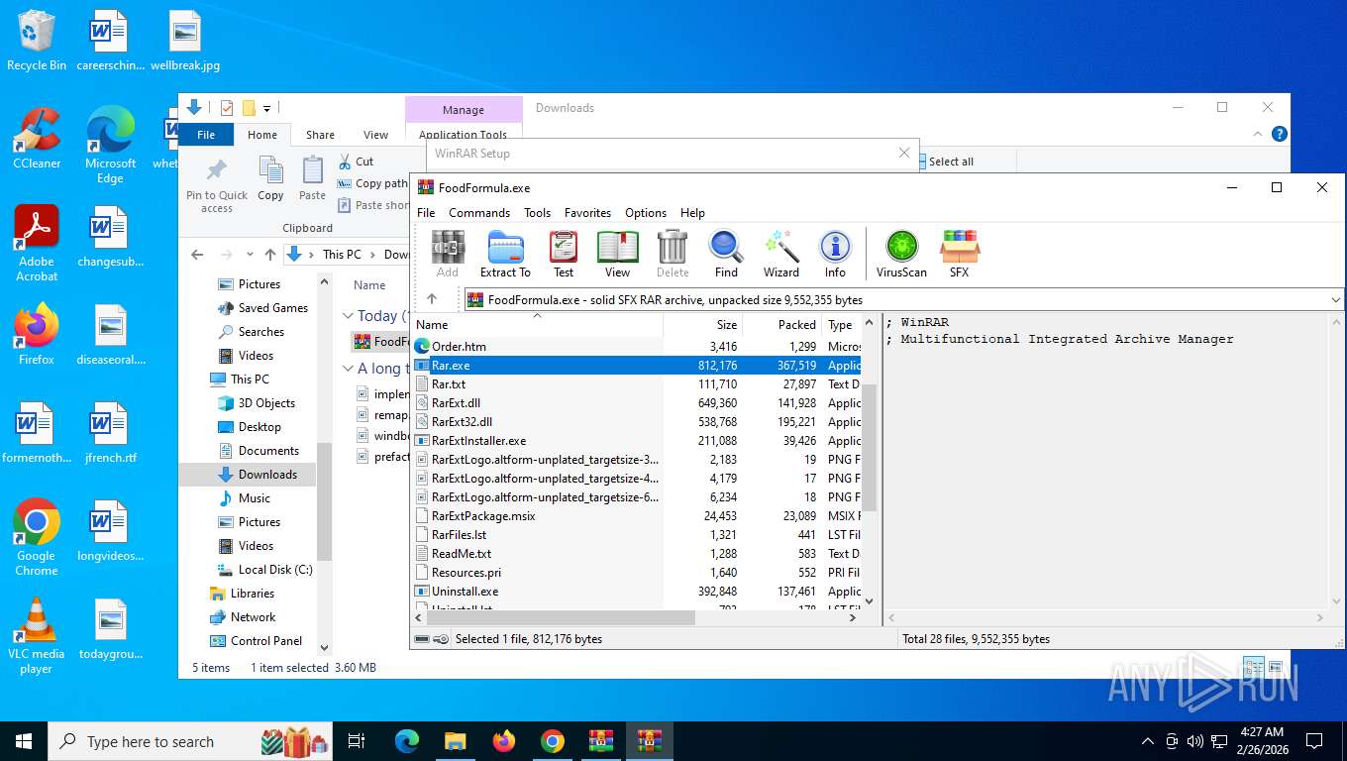Open the WinRAR address path dropdown
Screen dimensions: 1347x761
[1337, 299]
